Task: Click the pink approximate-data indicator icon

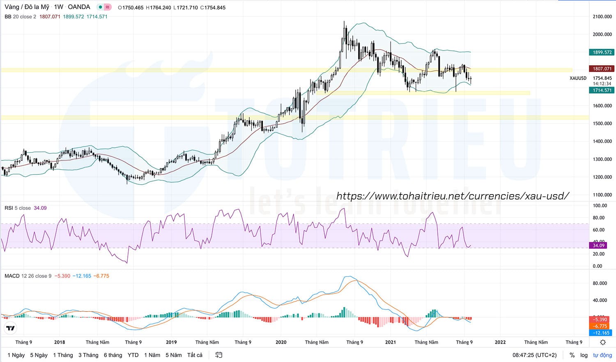Action: click(108, 7)
